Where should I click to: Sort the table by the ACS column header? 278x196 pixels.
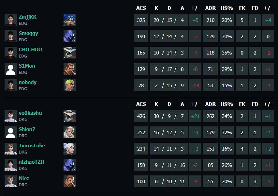pyautogui.click(x=141, y=8)
